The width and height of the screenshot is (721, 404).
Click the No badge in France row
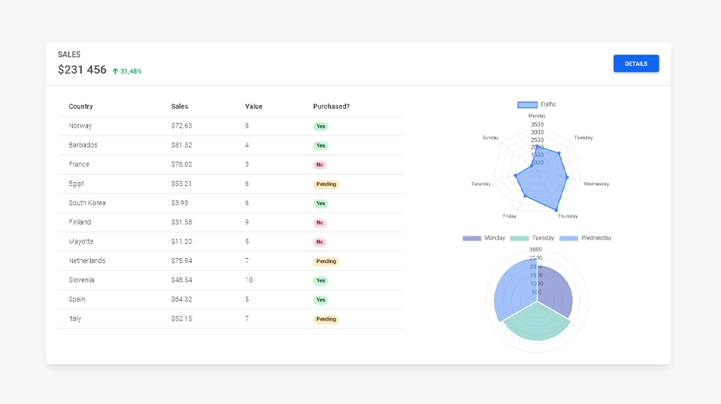320,165
